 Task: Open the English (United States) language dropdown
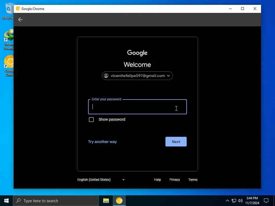[x=101, y=180]
